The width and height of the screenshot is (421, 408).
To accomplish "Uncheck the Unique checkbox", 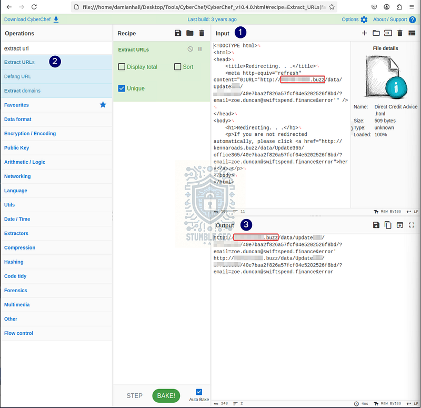I will click(x=122, y=88).
